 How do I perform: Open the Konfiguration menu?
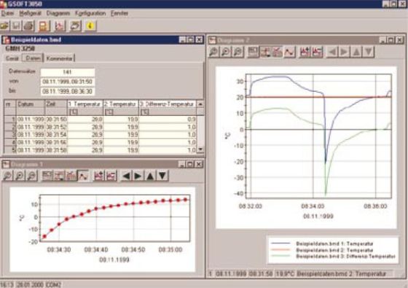(x=90, y=13)
